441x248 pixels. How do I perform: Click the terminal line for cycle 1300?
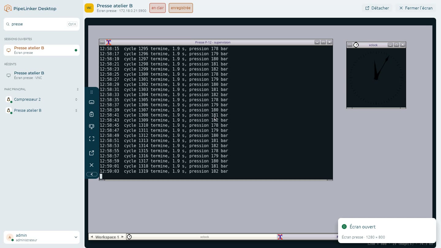click(164, 74)
